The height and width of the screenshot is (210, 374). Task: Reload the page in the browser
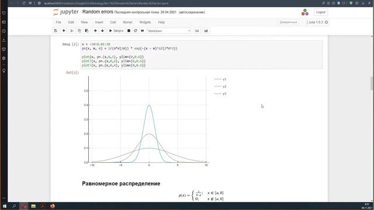pos(24,3)
